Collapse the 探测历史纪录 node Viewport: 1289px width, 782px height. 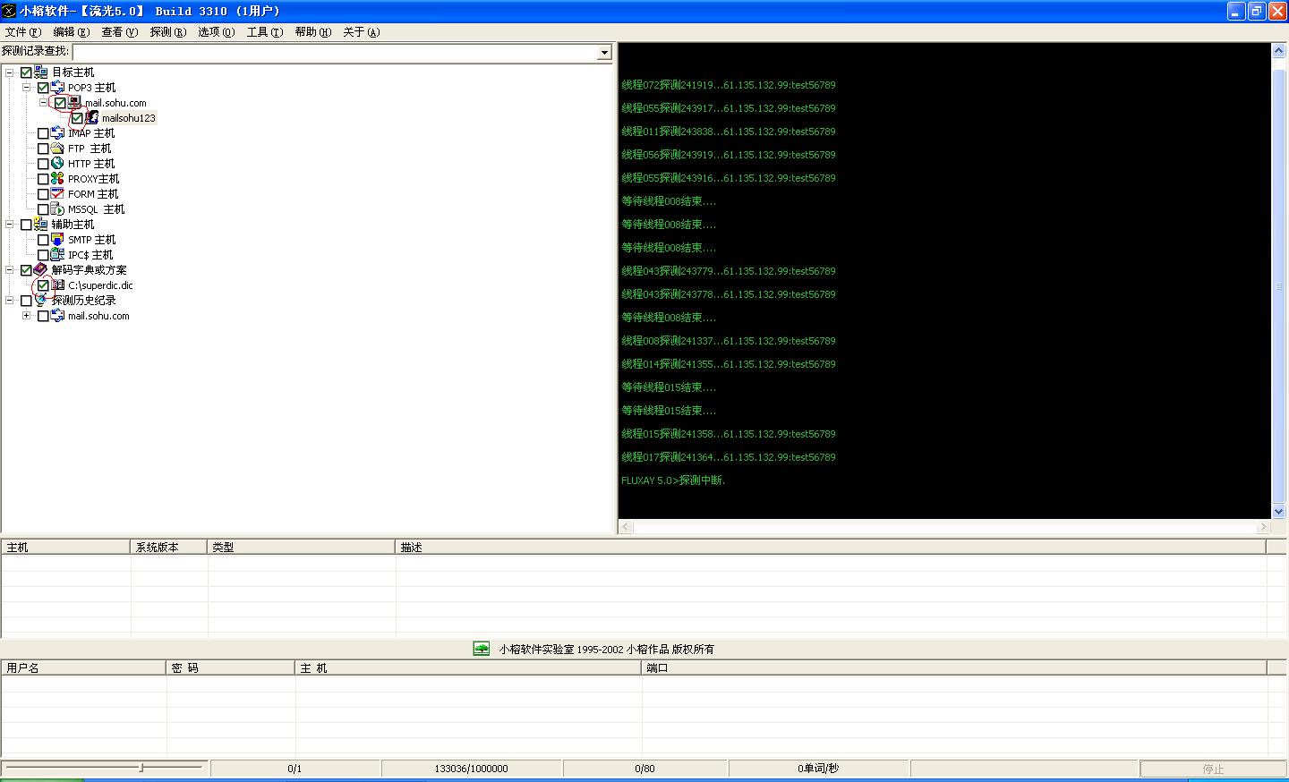tap(9, 301)
